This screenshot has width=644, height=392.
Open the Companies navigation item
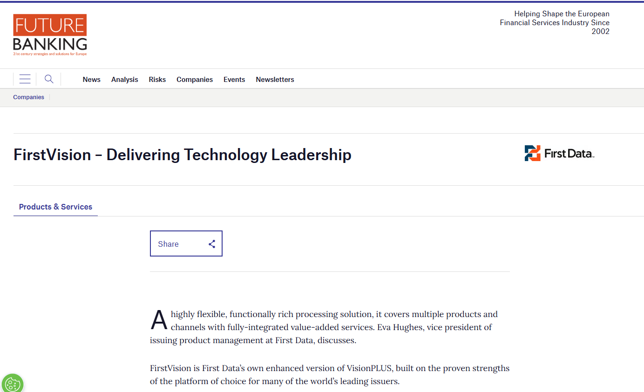pyautogui.click(x=195, y=80)
